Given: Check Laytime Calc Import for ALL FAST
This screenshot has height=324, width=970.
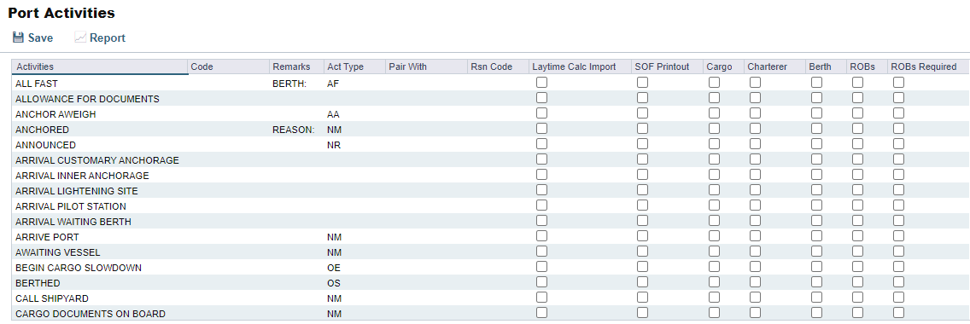Looking at the screenshot, I should click(x=542, y=82).
